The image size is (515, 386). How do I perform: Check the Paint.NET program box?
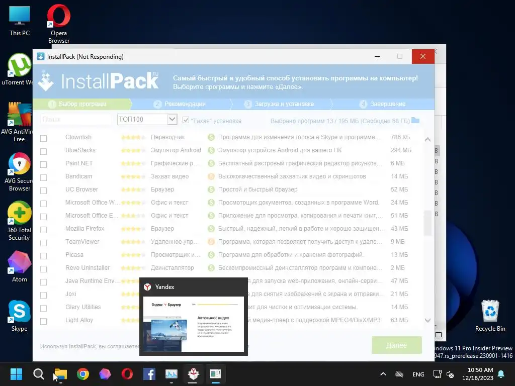click(43, 164)
